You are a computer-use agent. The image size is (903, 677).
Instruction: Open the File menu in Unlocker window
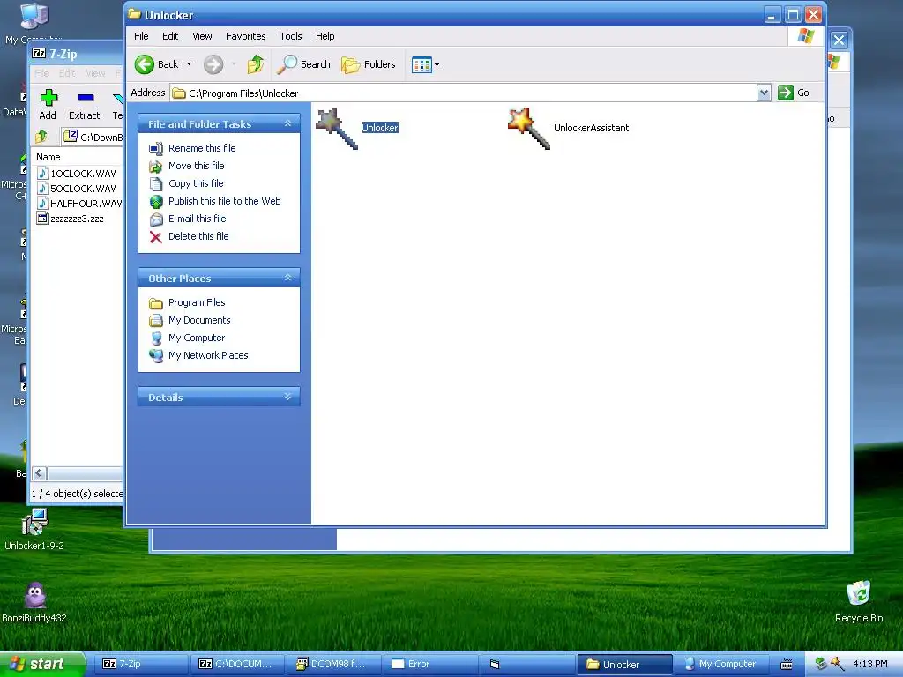(141, 36)
